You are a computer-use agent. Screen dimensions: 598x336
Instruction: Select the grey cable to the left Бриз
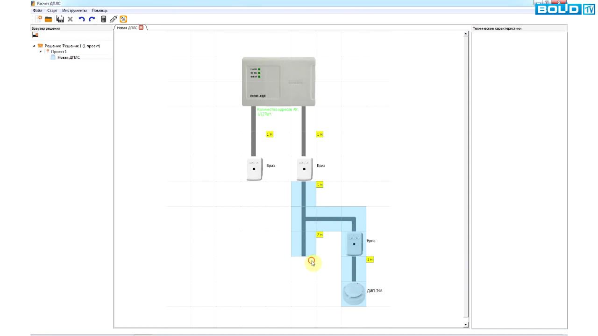pyautogui.click(x=254, y=132)
